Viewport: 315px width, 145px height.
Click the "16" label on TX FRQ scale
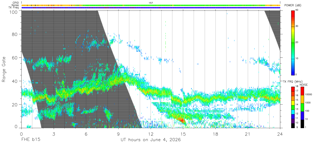[297, 95]
